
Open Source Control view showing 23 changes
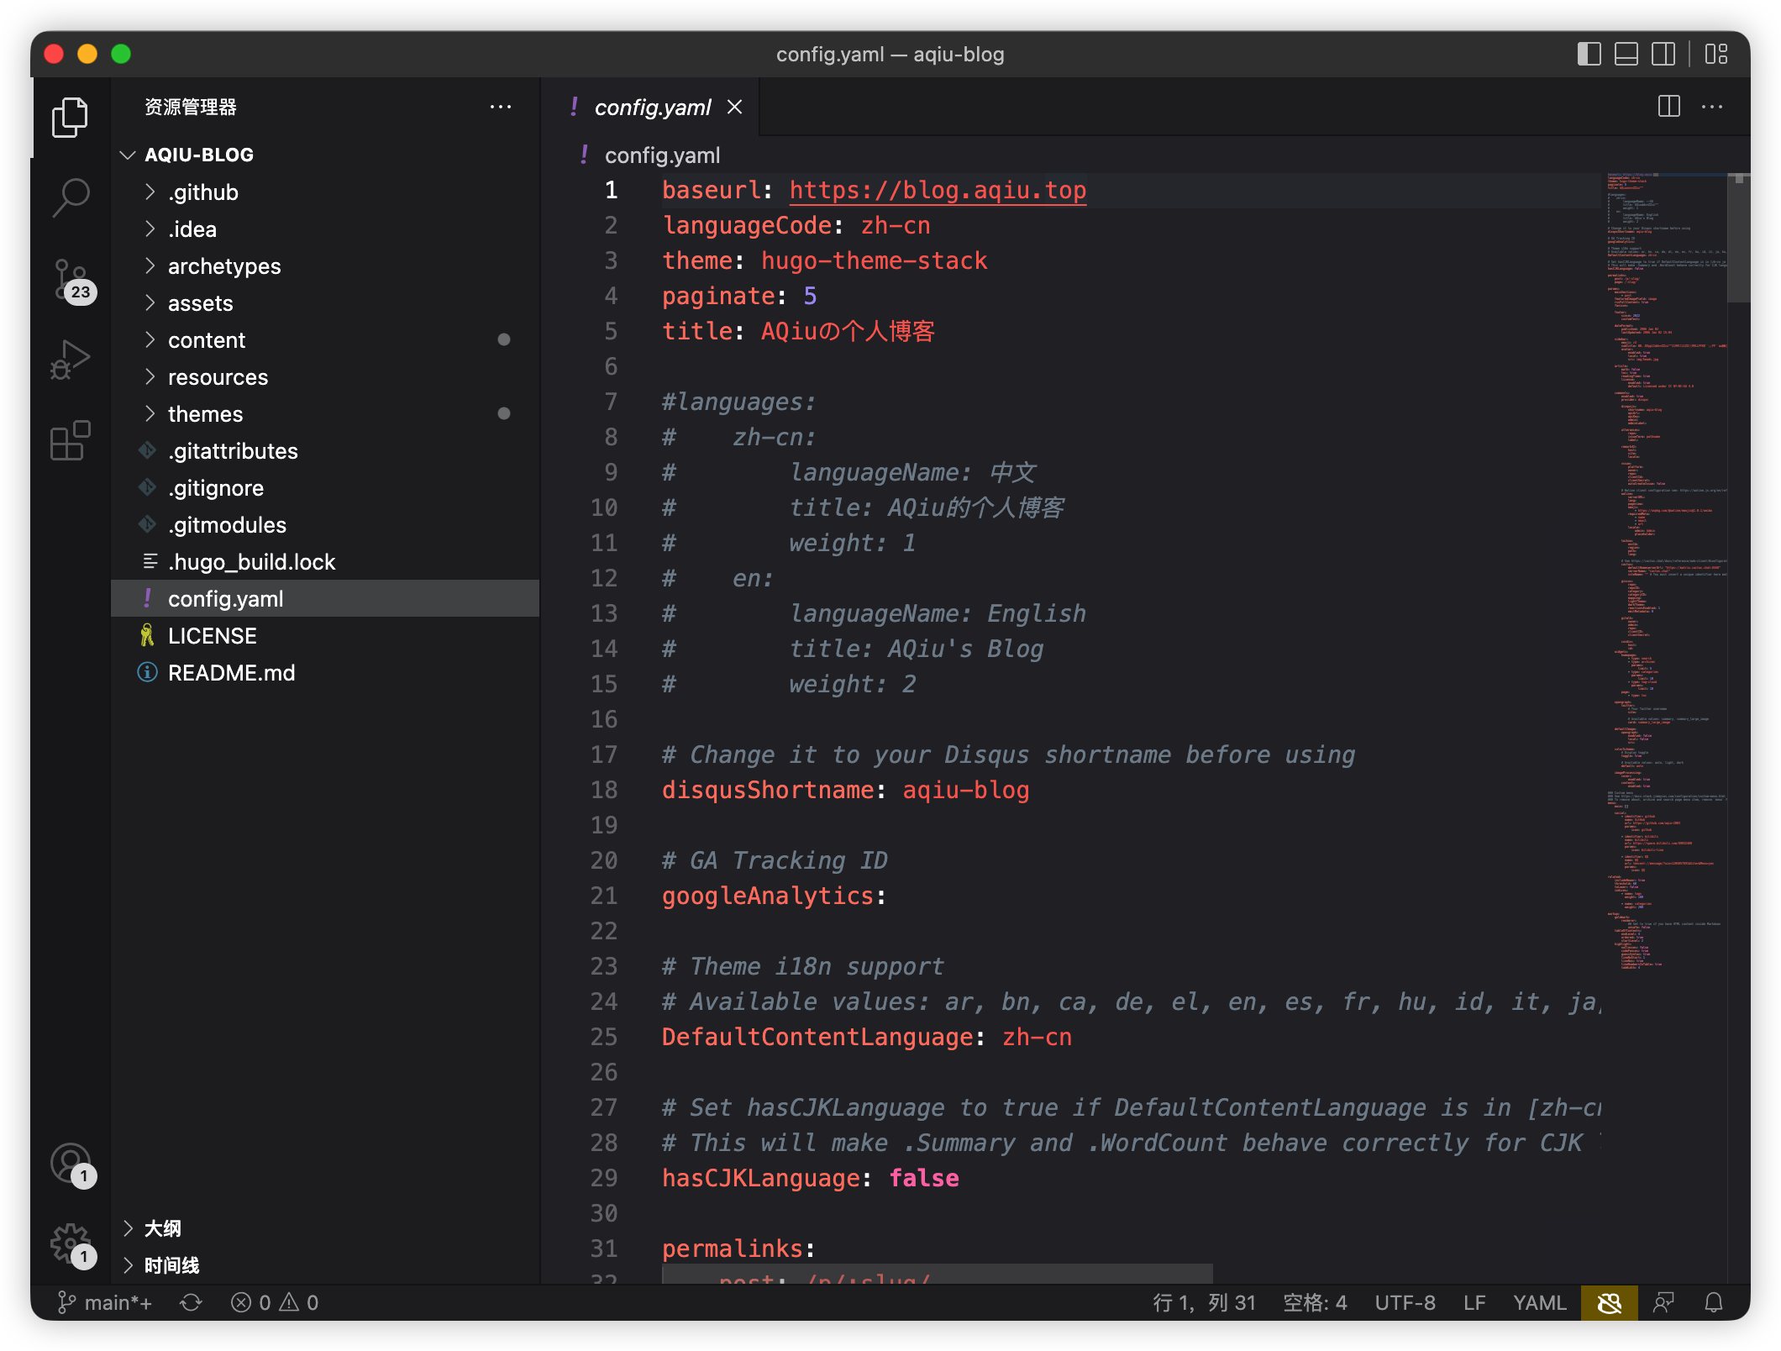tap(71, 277)
